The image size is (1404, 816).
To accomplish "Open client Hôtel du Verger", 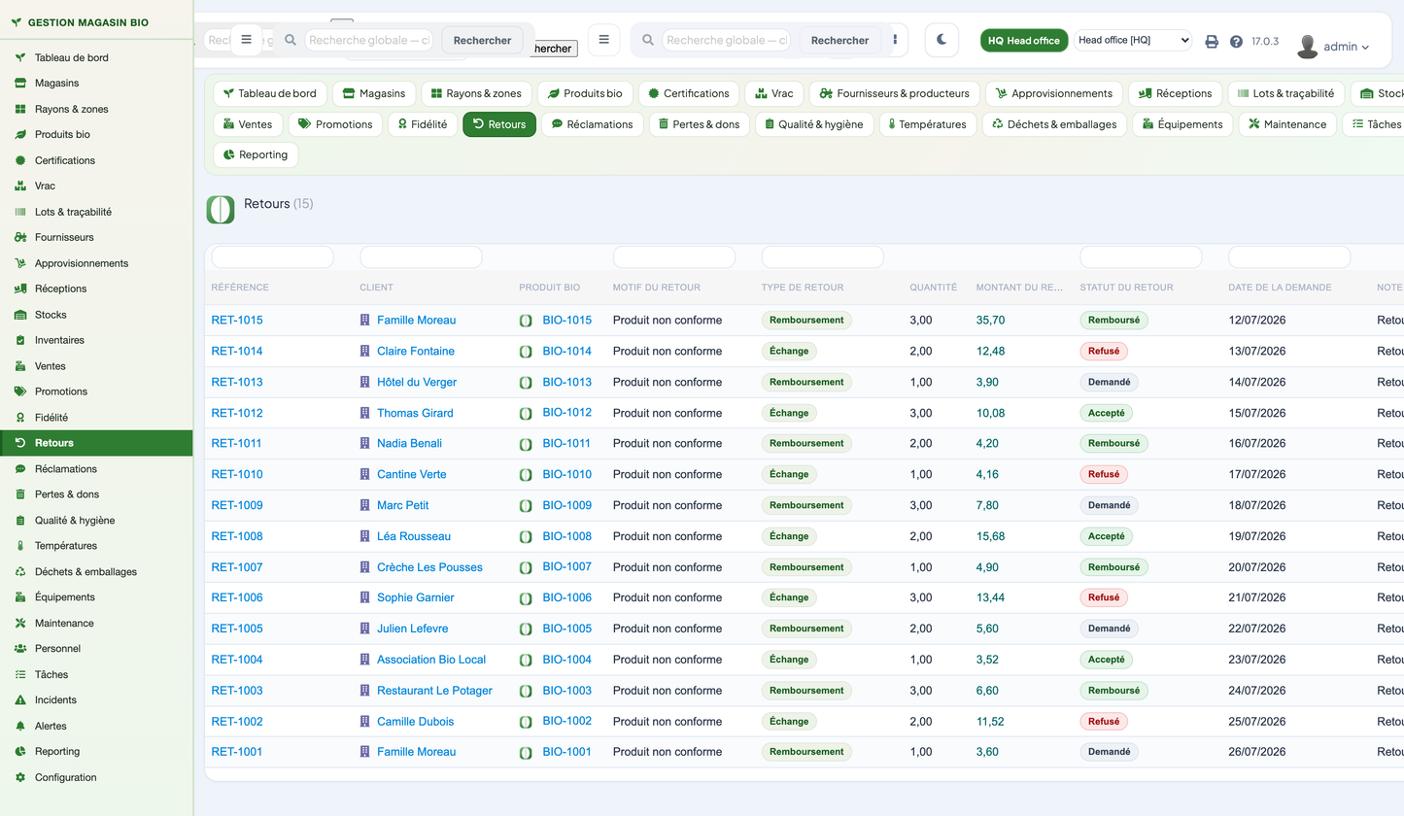I will click(x=417, y=382).
